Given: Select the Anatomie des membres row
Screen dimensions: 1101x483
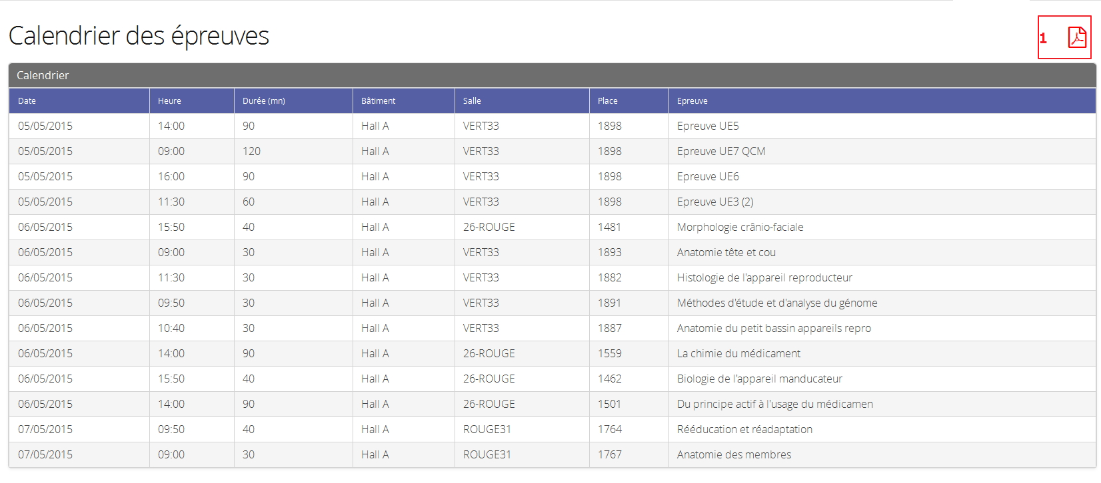Looking at the screenshot, I should pyautogui.click(x=734, y=455).
